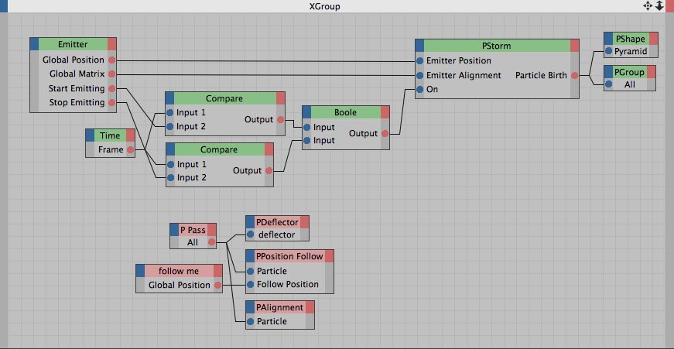
Task: Click the Frame output port on Time node
Action: click(x=130, y=149)
